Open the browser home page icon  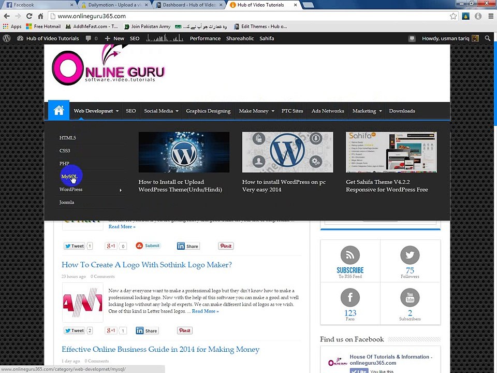pyautogui.click(x=40, y=16)
